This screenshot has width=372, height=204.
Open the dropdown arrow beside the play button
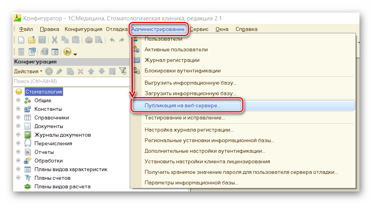tap(75, 54)
